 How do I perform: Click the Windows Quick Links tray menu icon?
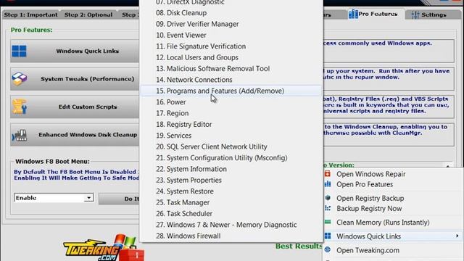[328, 236]
